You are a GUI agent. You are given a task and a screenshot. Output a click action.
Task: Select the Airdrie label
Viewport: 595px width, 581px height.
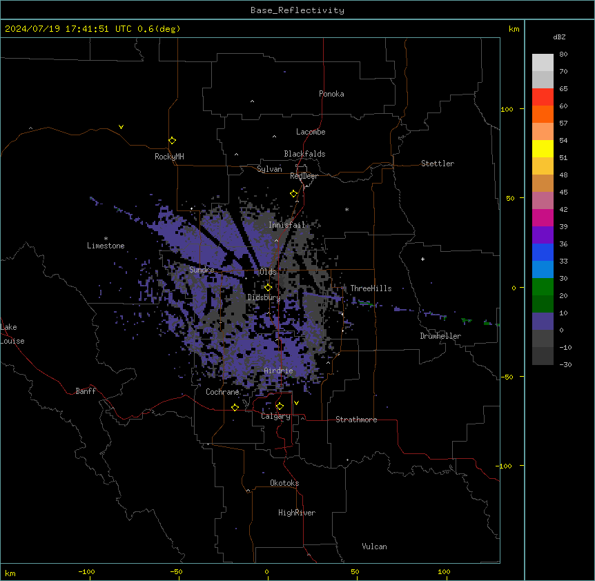pos(279,371)
